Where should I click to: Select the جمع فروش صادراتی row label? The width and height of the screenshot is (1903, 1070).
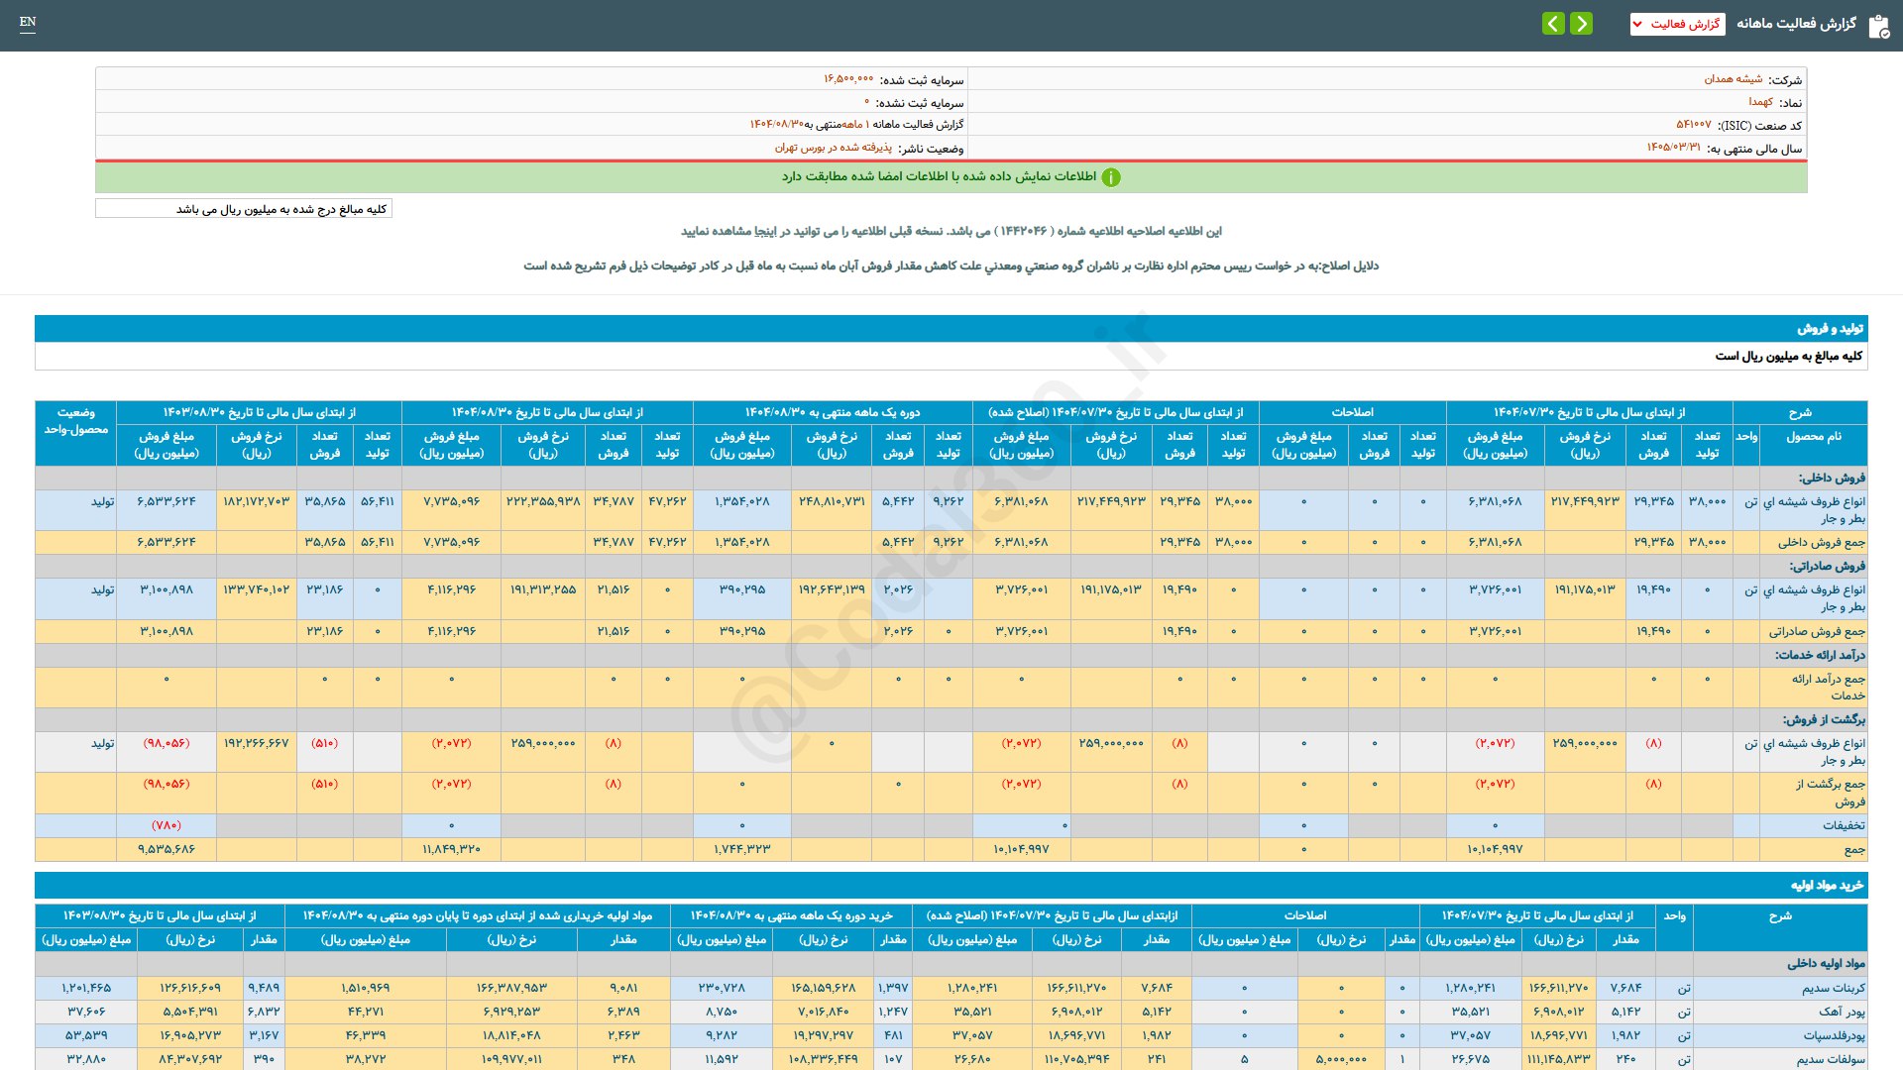[1816, 631]
